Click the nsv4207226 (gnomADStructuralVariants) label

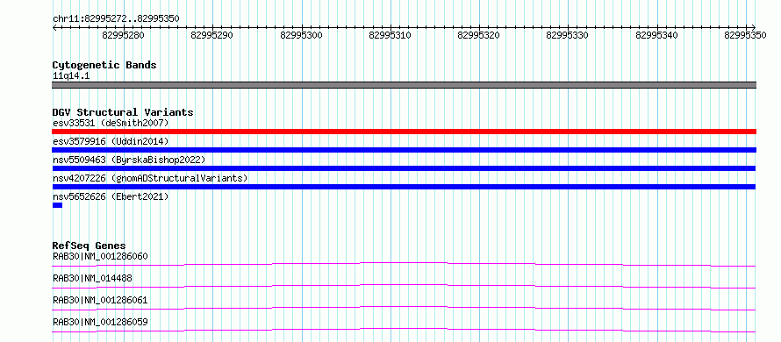point(150,178)
